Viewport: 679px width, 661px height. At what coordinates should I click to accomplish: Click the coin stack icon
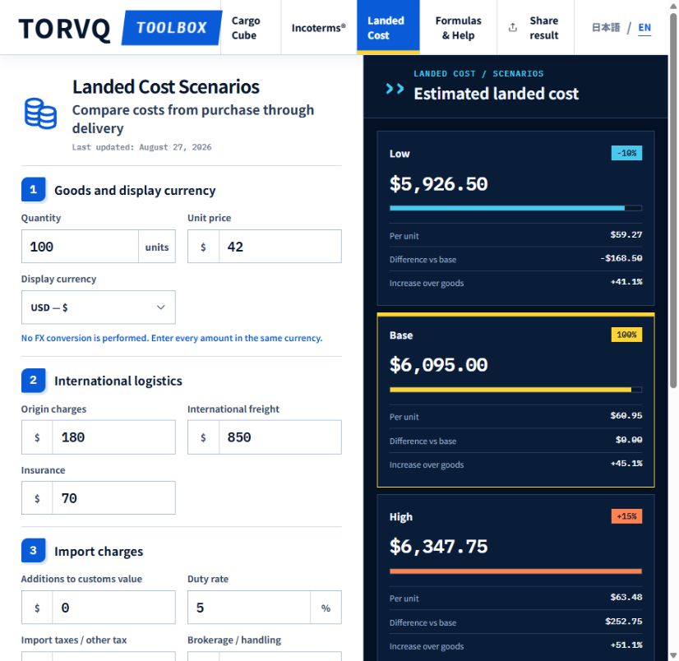(40, 113)
